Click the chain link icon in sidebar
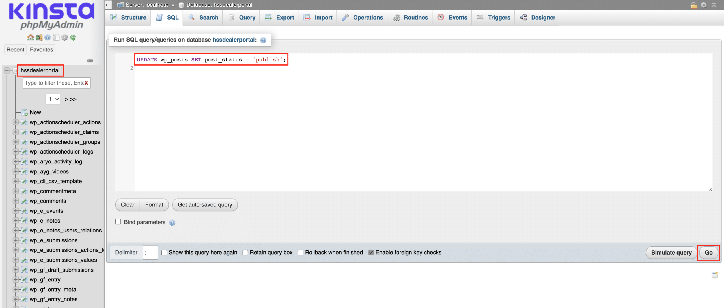Image resolution: width=724 pixels, height=308 pixels. (x=90, y=61)
